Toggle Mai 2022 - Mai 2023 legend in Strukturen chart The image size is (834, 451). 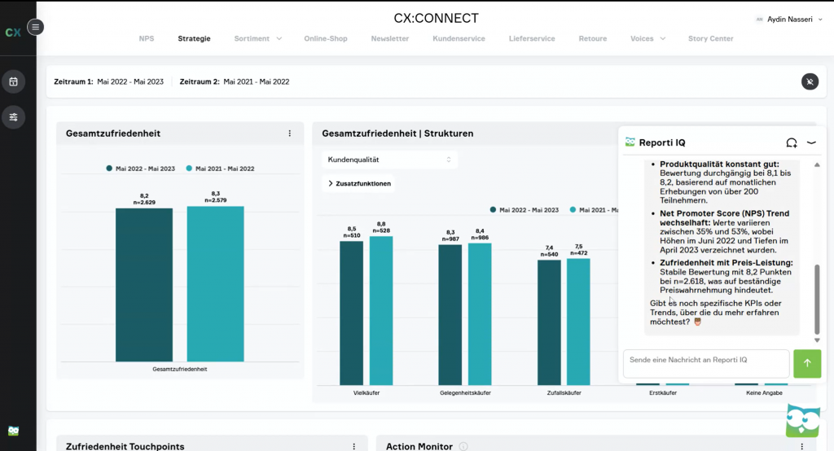pyautogui.click(x=524, y=209)
